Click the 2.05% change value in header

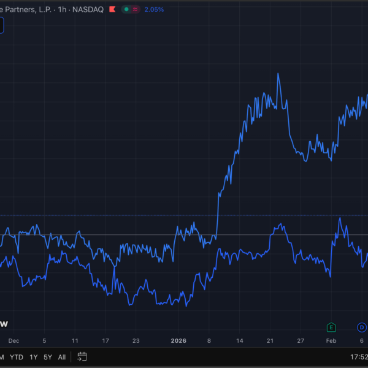(154, 10)
